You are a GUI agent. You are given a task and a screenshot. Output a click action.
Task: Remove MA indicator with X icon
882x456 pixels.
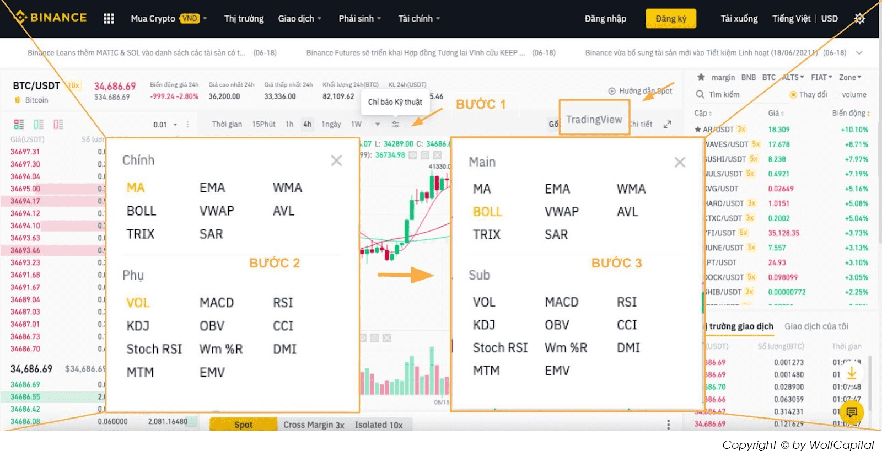[437, 155]
